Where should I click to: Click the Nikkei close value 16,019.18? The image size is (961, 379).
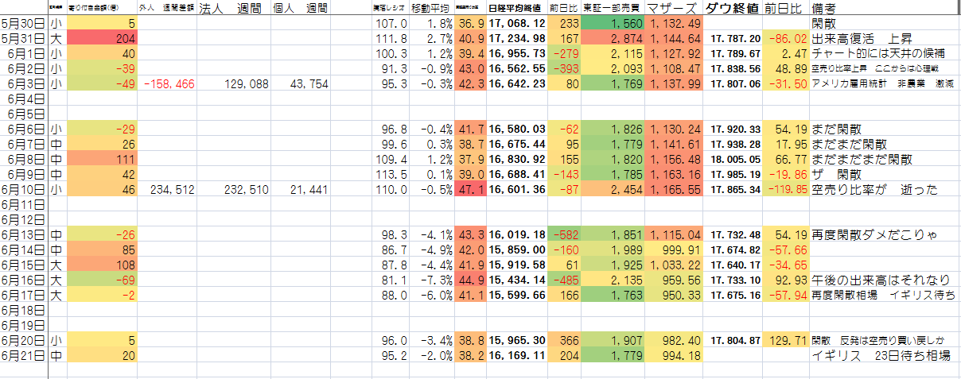point(516,235)
